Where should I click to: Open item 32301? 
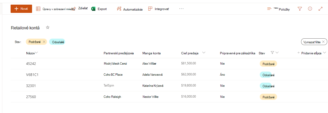click(x=30, y=86)
